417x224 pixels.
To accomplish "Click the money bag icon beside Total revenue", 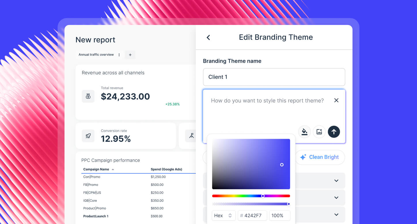I will (x=88, y=96).
